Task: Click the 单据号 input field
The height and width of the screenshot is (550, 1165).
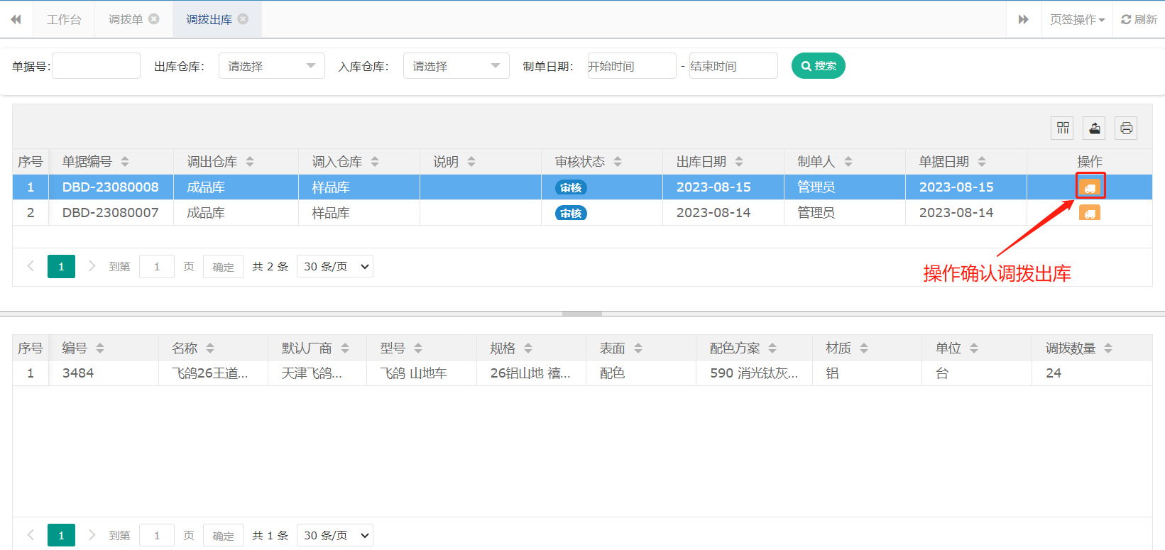Action: point(96,66)
